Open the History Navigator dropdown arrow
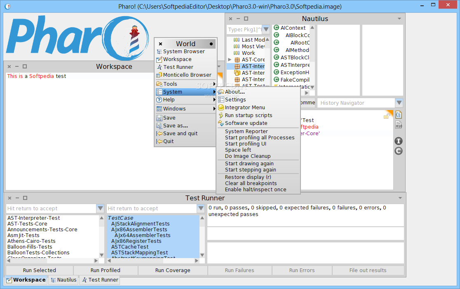Image resolution: width=460 pixels, height=289 pixels. (399, 103)
